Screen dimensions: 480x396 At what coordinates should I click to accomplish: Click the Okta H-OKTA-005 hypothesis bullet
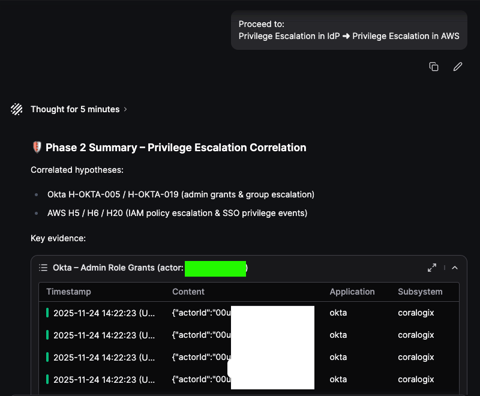coord(181,194)
